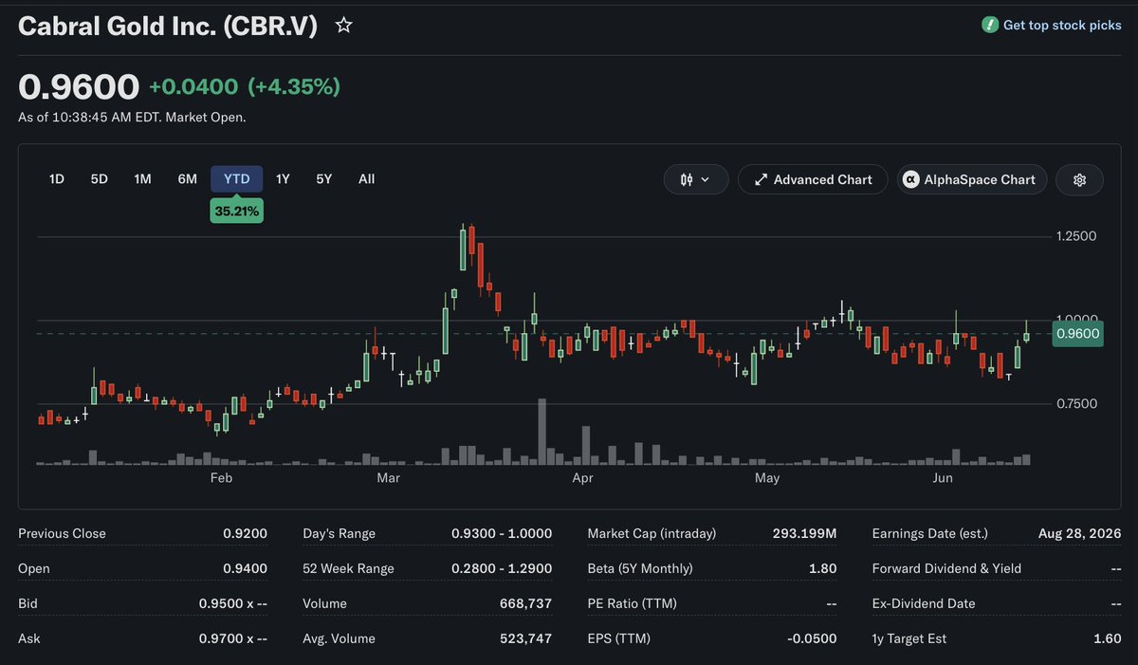This screenshot has width=1138, height=665.
Task: Click the Previous Close value 0.9200
Action: coord(245,533)
